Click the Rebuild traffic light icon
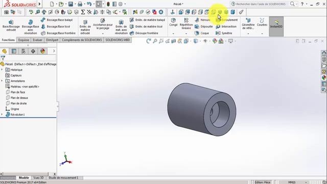 coord(108,4)
